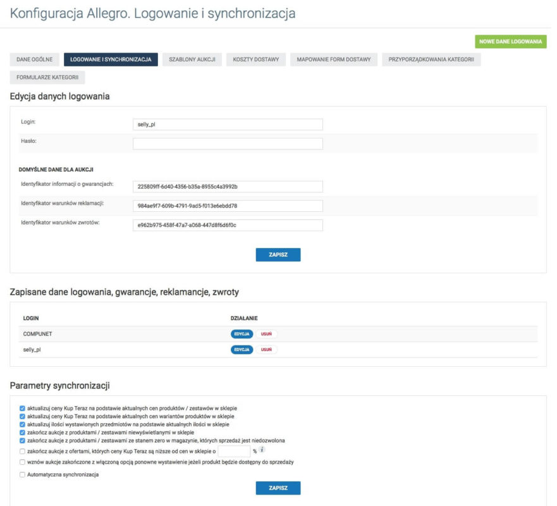This screenshot has height=506, width=557.
Task: Open the SZABLONY AUKCJI tab
Action: coord(193,58)
